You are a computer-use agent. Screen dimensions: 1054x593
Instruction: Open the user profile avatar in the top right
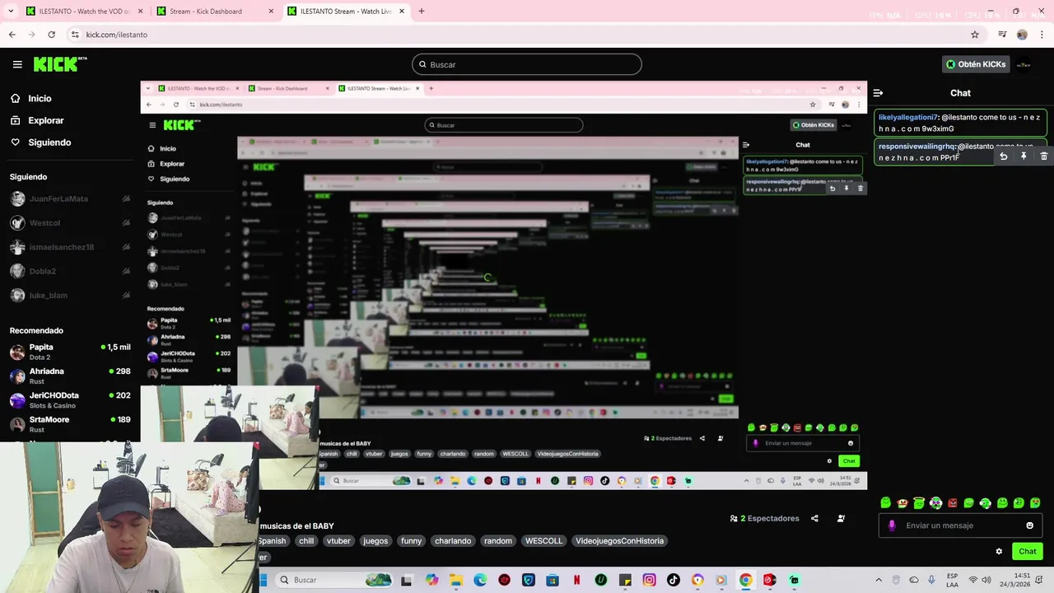(1024, 64)
